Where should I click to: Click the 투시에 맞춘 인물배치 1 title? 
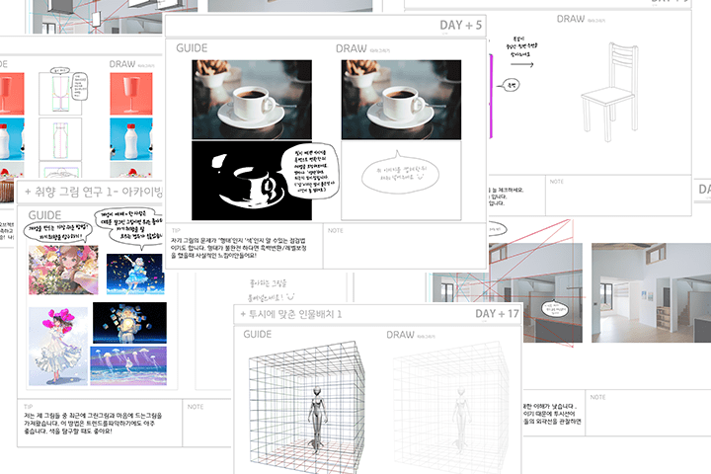click(x=296, y=314)
